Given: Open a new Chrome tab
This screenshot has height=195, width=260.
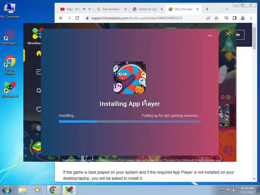Looking at the screenshot, I should click(x=207, y=9).
